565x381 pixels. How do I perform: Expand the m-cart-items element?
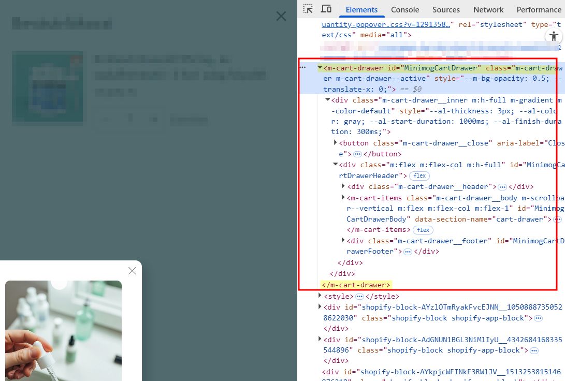point(343,198)
